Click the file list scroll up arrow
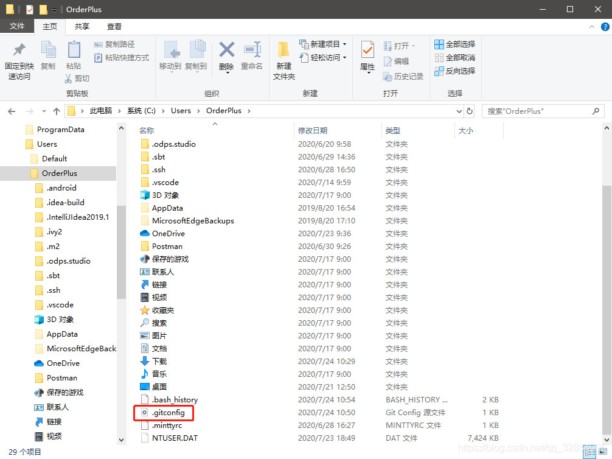Image resolution: width=612 pixels, height=459 pixels. pos(607,128)
